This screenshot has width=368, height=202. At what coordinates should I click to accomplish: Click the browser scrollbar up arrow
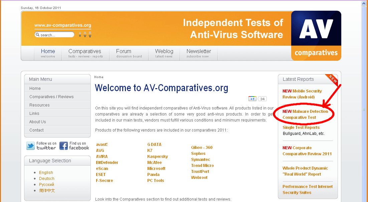[364, 3]
